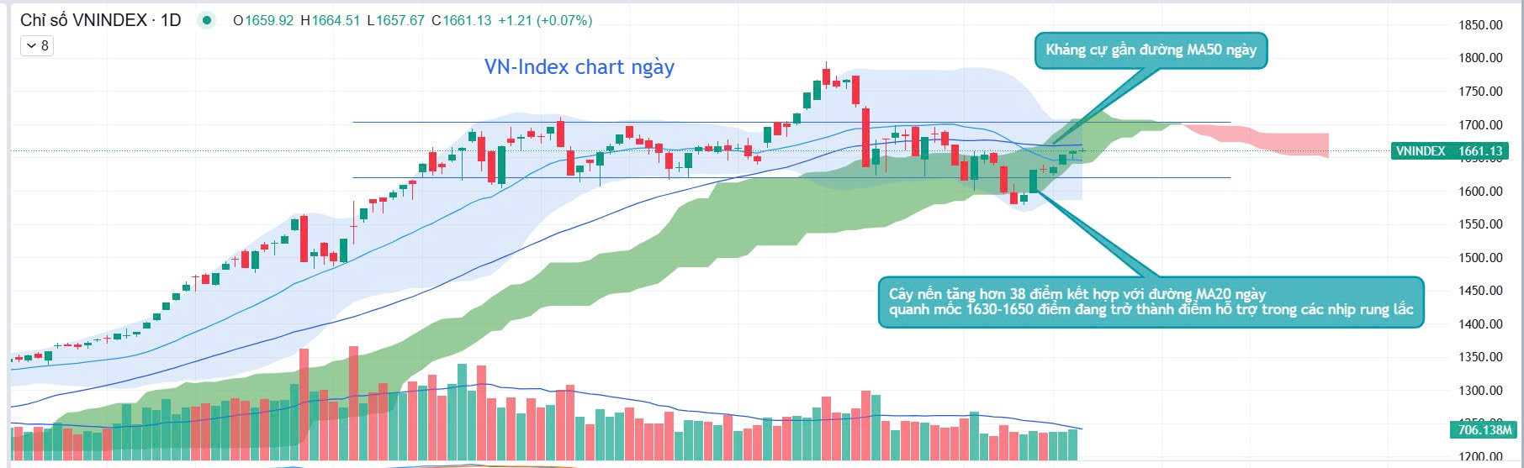
Task: Click the green market status dot
Action: 206,20
